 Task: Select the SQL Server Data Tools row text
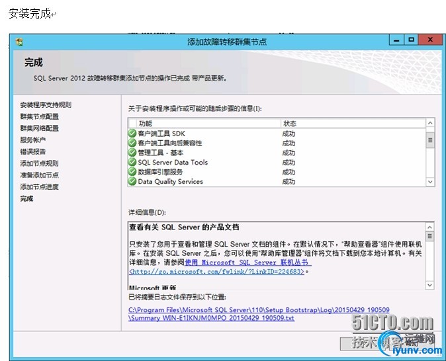[x=173, y=162]
